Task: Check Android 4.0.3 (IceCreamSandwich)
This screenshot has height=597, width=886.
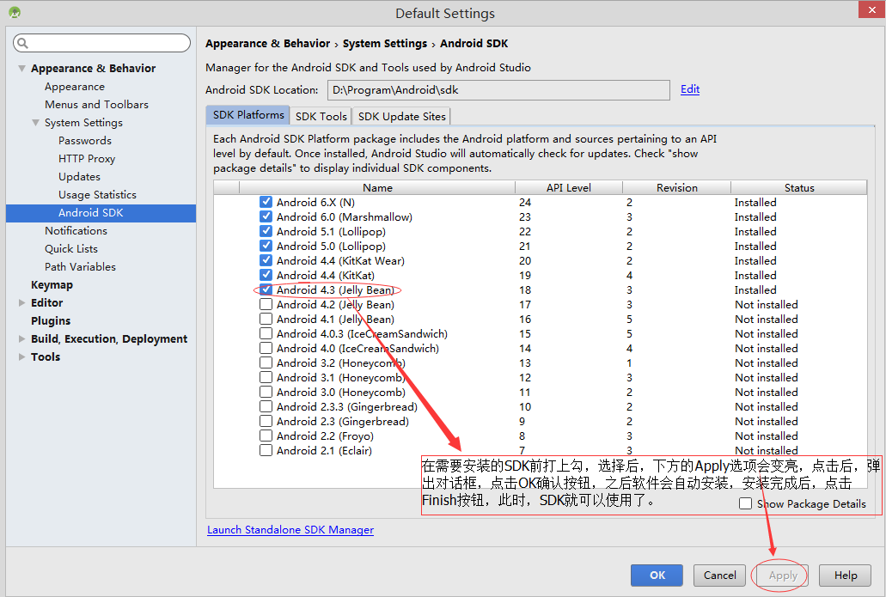Action: pyautogui.click(x=266, y=334)
